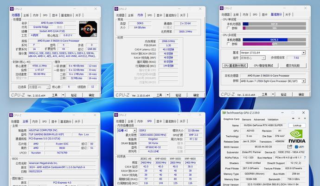Click the app icon of the CPU-Z SPD window
Viewport: 320px width, 186px height.
[x=116, y=115]
